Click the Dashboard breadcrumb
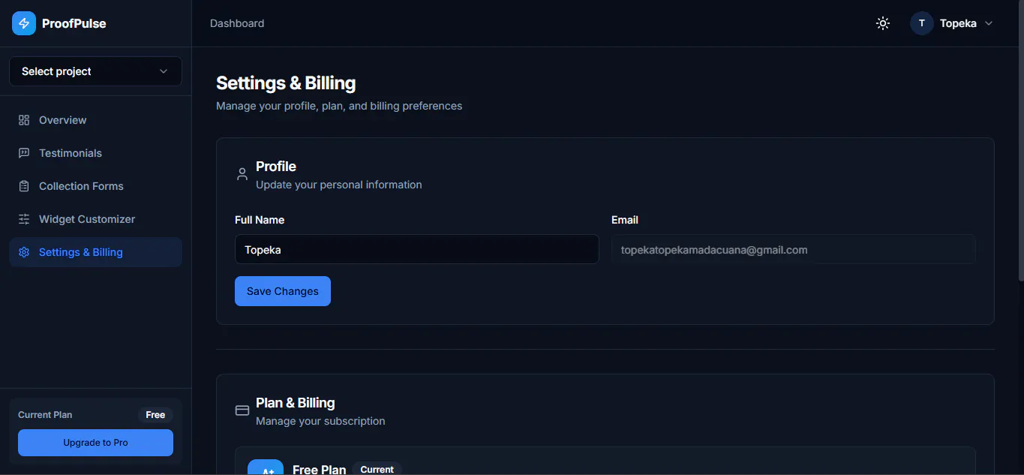1024x475 pixels. point(237,23)
